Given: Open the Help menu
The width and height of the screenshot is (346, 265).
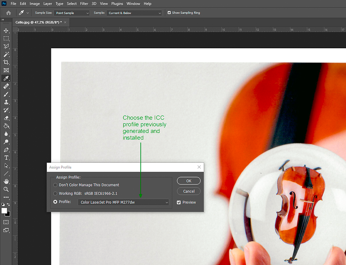Looking at the screenshot, I should tap(148, 4).
